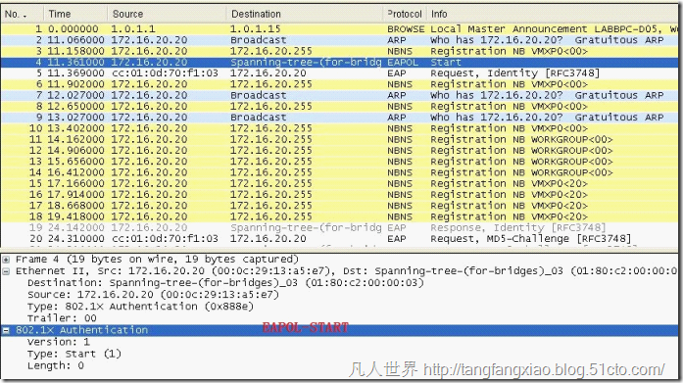
Task: Click the Type 802.1X Authentication (0x888e) line
Action: [x=140, y=307]
